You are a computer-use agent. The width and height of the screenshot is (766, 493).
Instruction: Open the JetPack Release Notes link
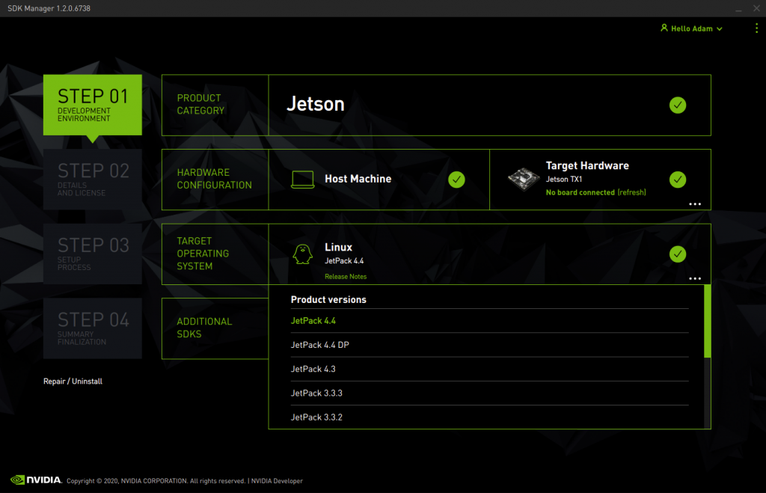tap(346, 277)
